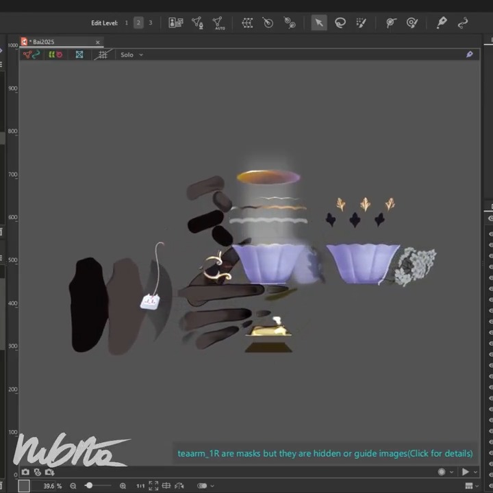Image resolution: width=493 pixels, height=493 pixels.
Task: Select the curvy art path tool
Action: [x=462, y=23]
